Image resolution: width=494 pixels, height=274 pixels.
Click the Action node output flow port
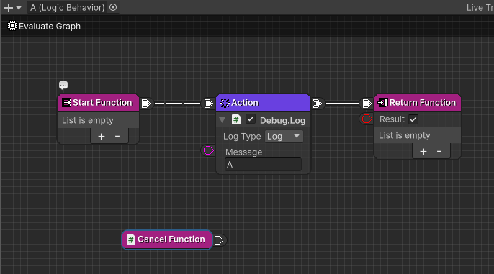click(x=318, y=104)
